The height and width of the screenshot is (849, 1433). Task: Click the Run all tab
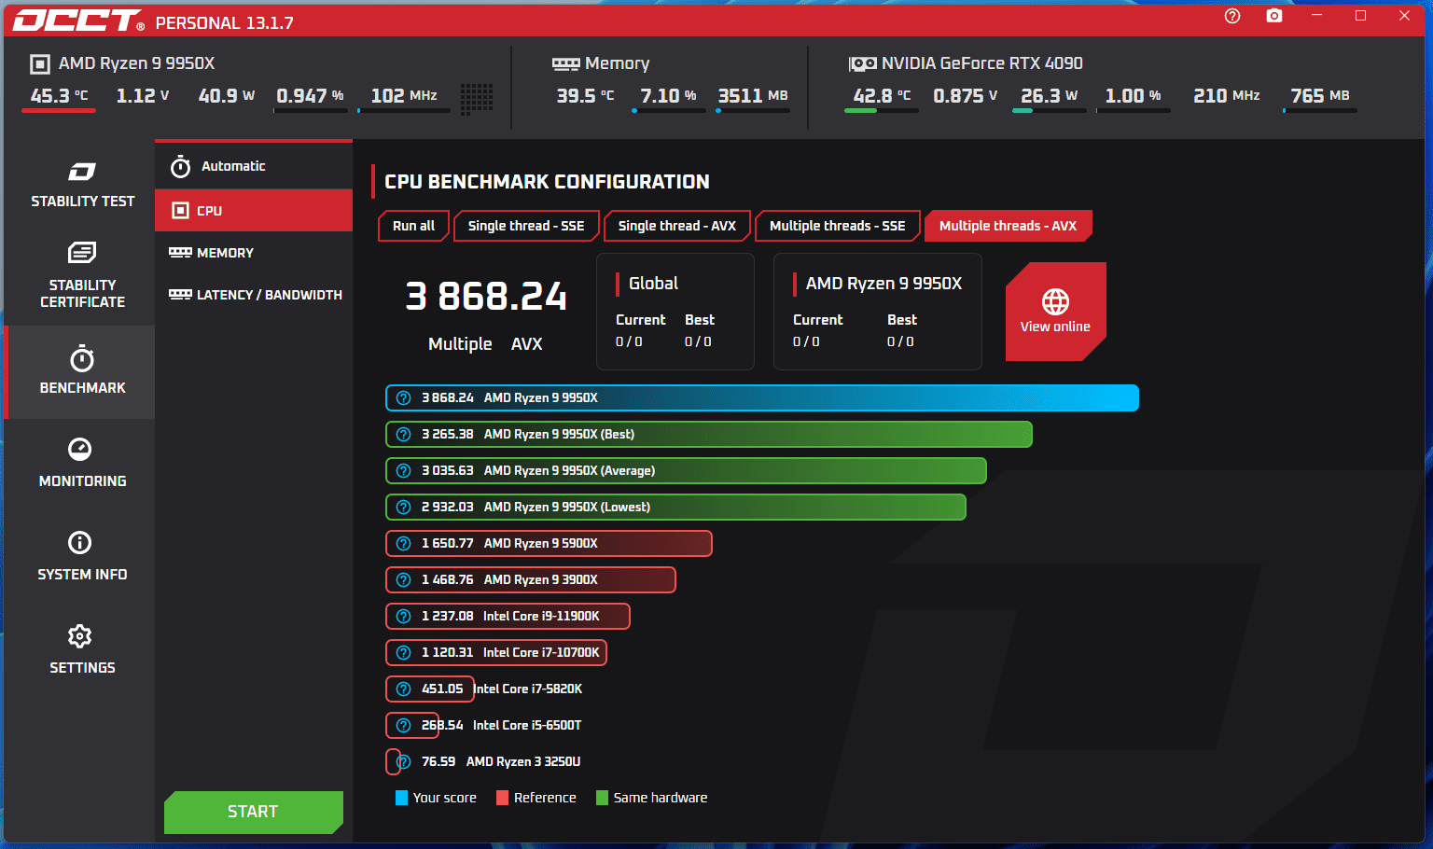(413, 226)
